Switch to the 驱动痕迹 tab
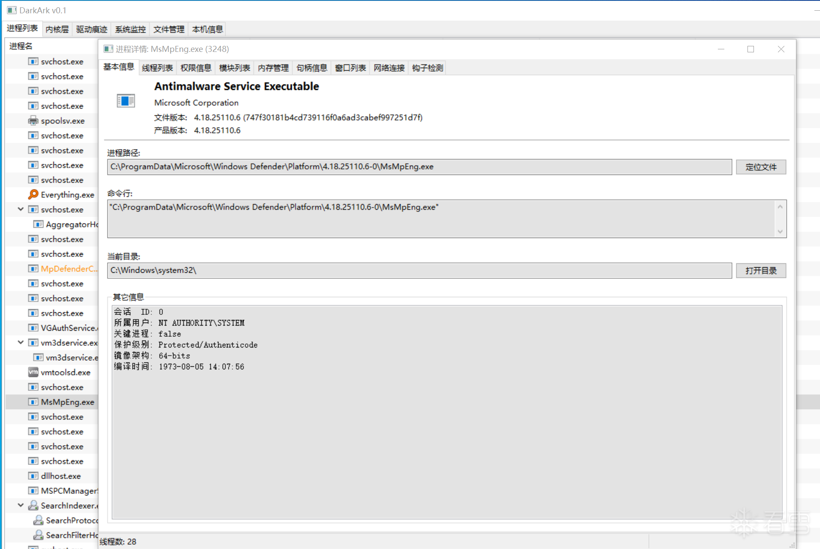The image size is (820, 549). 92,29
